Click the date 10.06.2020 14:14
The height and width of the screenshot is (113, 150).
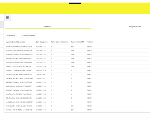tap(41, 70)
